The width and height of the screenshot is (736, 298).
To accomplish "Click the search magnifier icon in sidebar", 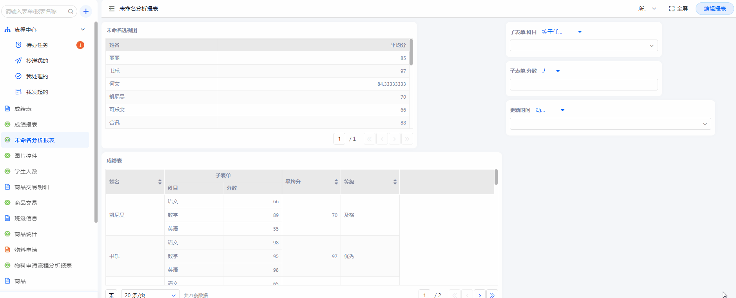I will pyautogui.click(x=71, y=11).
